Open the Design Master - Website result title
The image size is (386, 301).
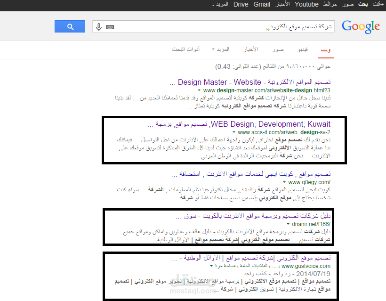[x=250, y=82]
